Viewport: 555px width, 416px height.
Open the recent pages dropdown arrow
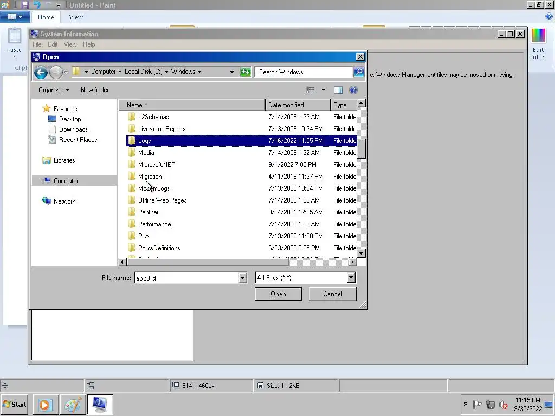click(x=66, y=73)
